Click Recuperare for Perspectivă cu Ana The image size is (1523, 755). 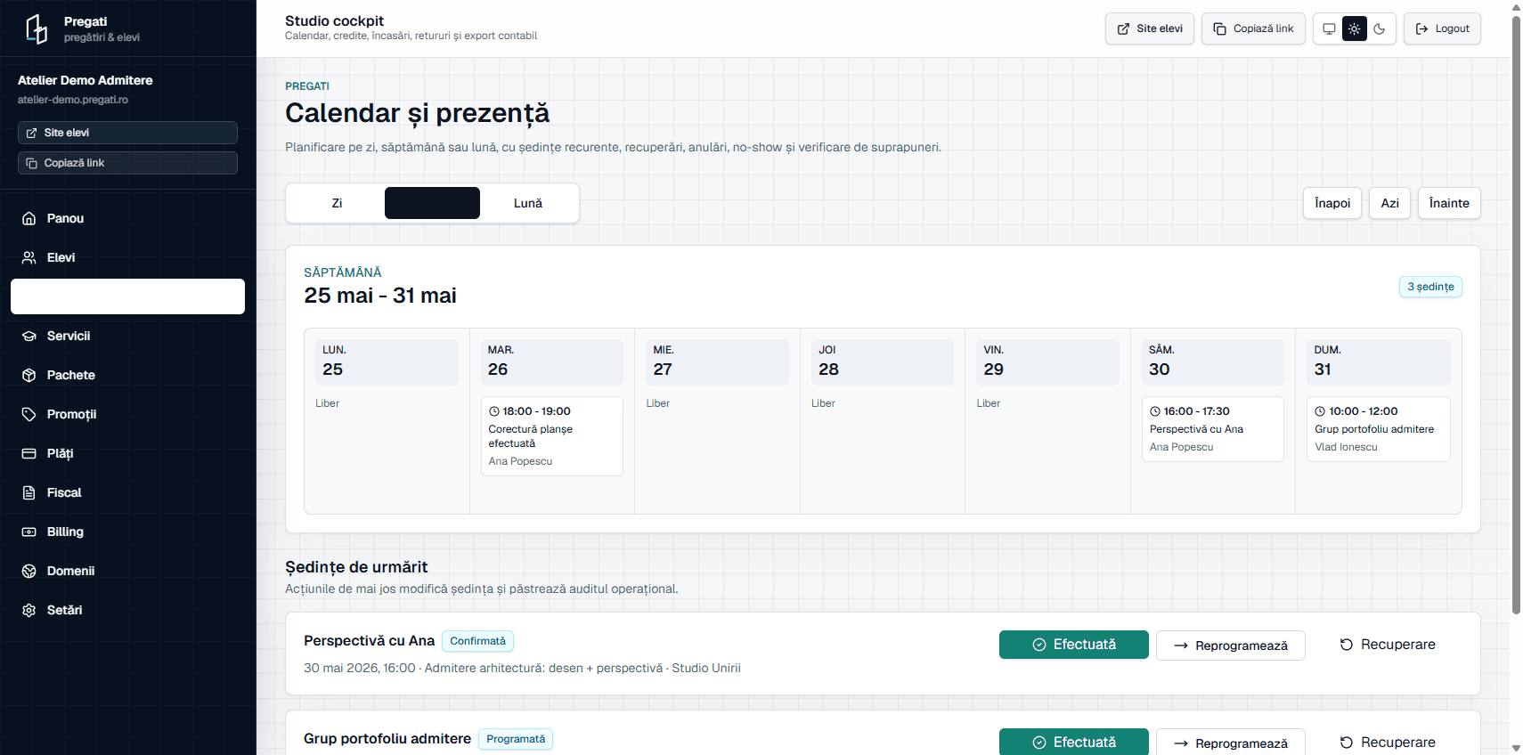point(1388,645)
